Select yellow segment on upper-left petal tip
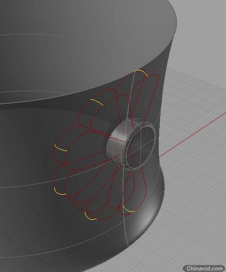The height and width of the screenshot is (272, 226). coord(97,102)
